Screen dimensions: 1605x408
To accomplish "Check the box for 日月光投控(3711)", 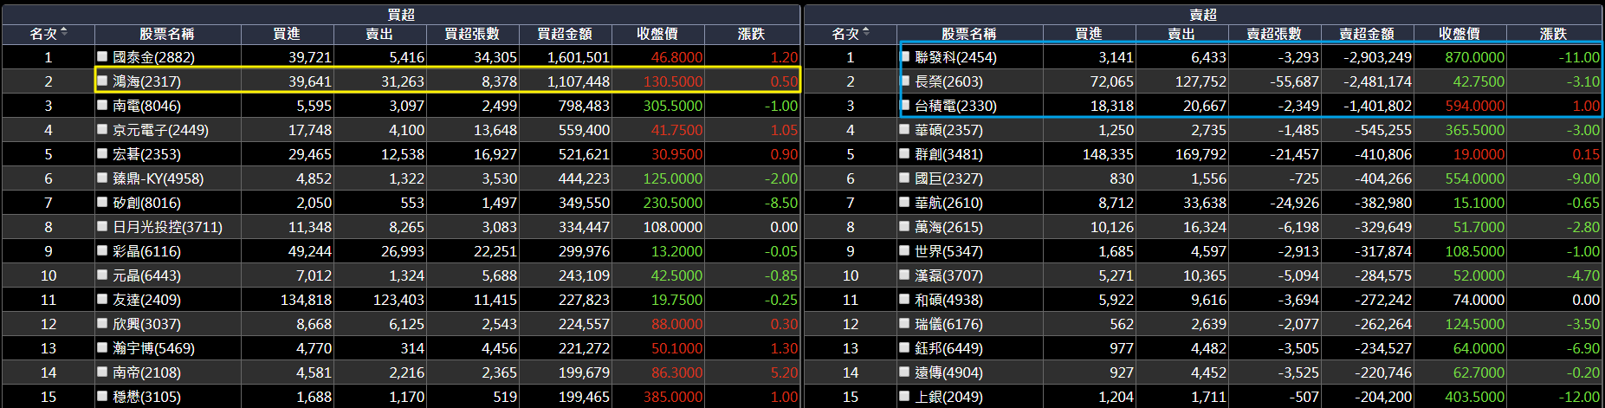I will 102,226.
